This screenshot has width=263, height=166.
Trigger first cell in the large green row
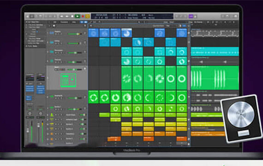pos(126,78)
